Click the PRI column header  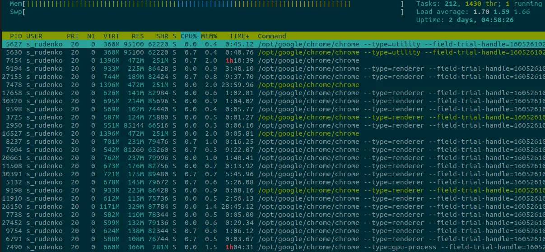pos(73,36)
